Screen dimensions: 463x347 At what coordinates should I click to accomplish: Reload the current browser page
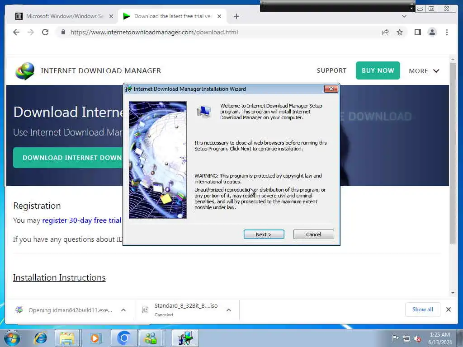(x=45, y=32)
